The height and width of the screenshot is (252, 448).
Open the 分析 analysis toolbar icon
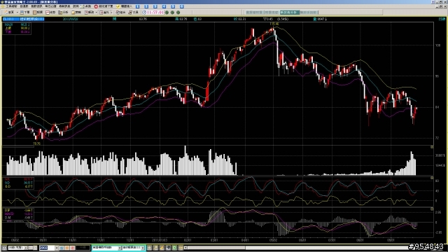click(63, 13)
